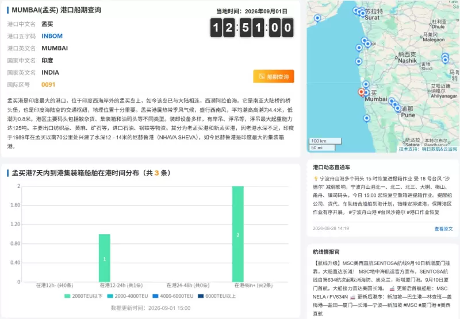Click the 0.80 y-axis value

click(x=16, y=243)
